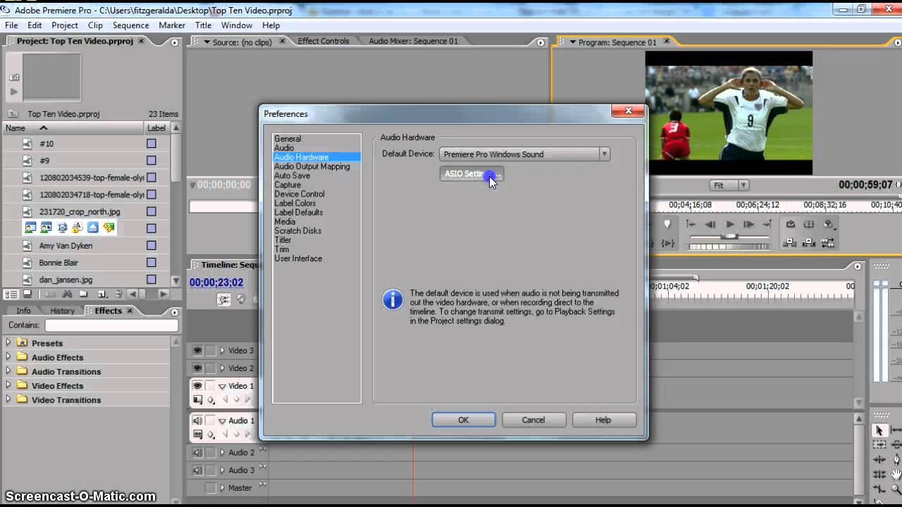Open the File menu
902x507 pixels.
click(x=11, y=25)
